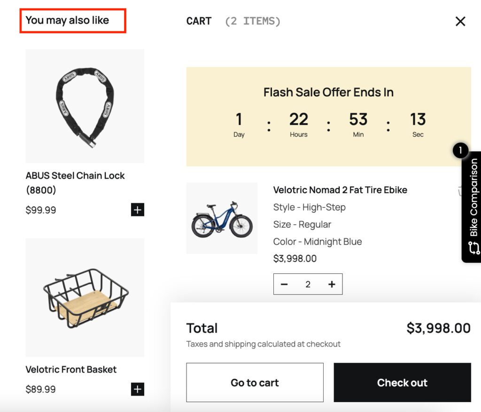Click the comparison arrows icon on side tab
The height and width of the screenshot is (412, 481).
[x=473, y=248]
